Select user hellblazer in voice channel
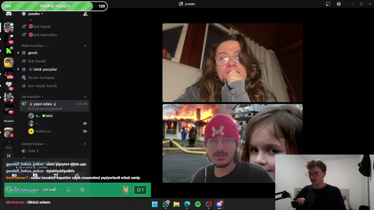Image resolution: width=374 pixels, height=210 pixels. click(x=43, y=131)
